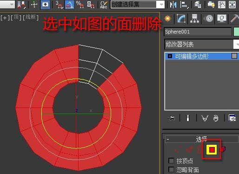Enable the 按顶点 checkbox
The width and height of the screenshot is (239, 174).
tap(171, 161)
